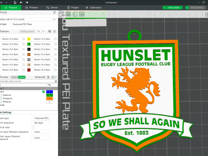Select White.stl in the object list
The image size is (208, 156).
coord(7,102)
